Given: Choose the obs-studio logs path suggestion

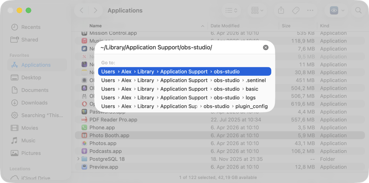Looking at the screenshot, I should pyautogui.click(x=184, y=98).
